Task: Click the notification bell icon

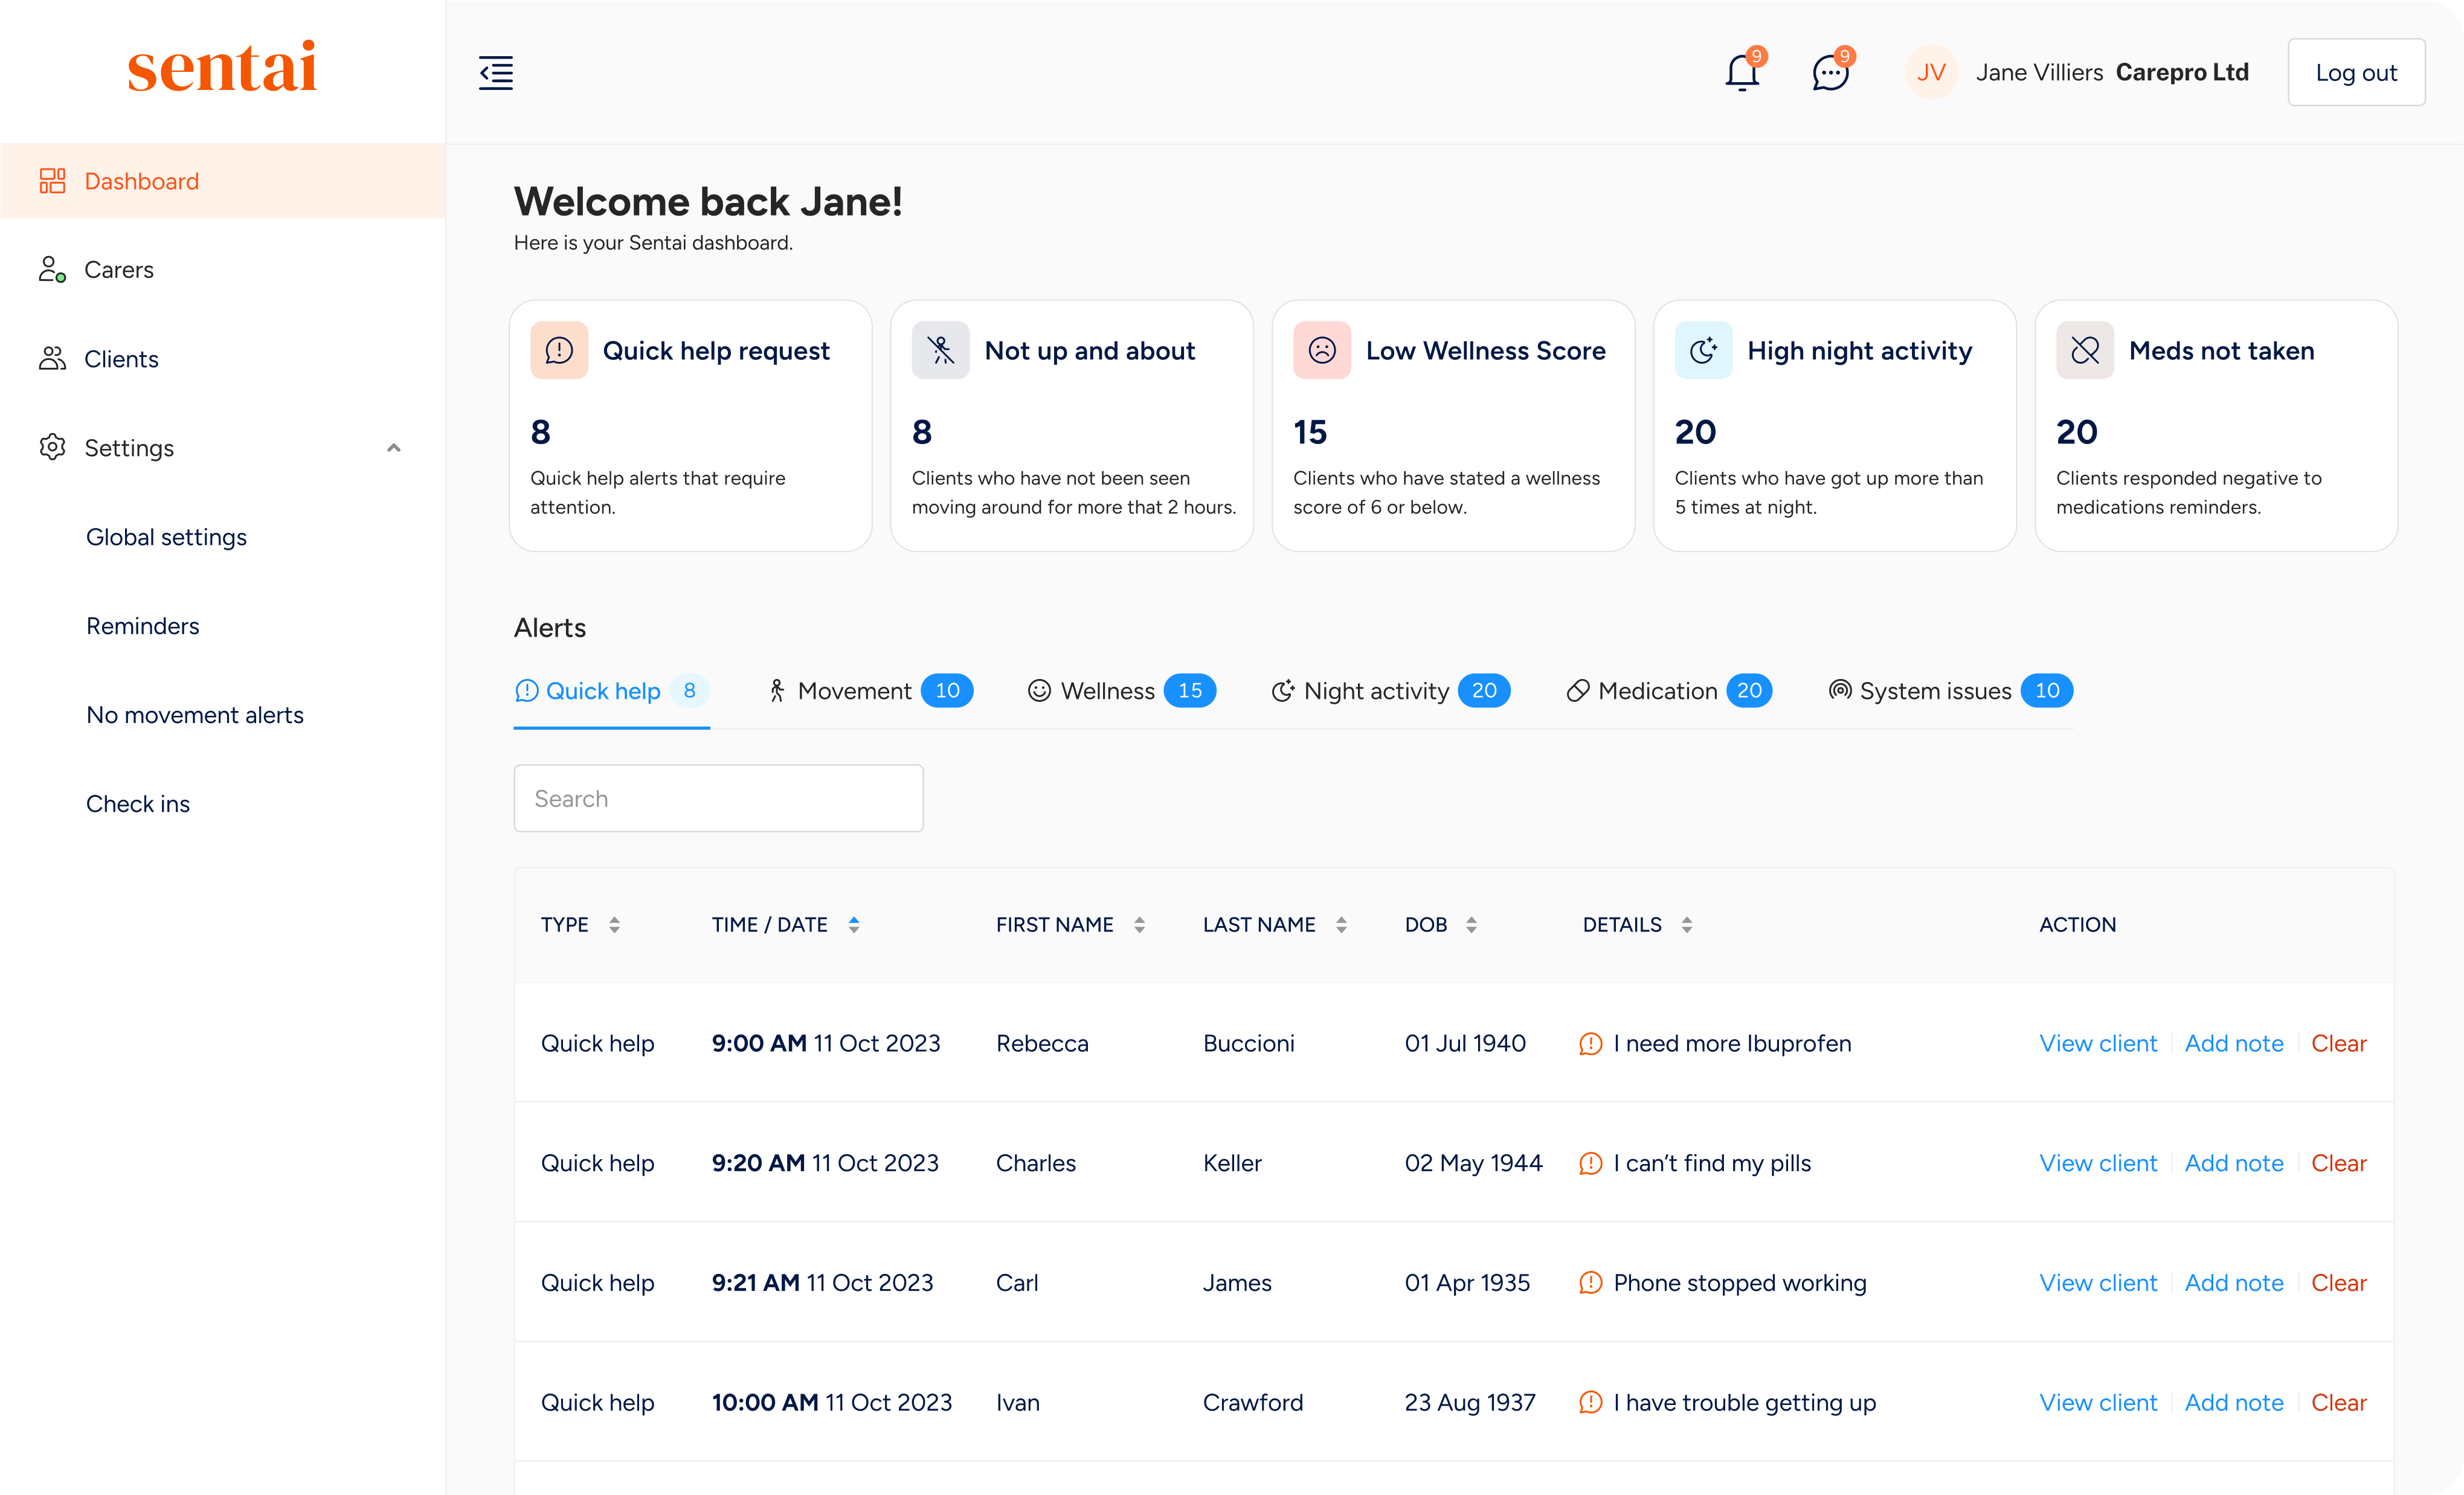Action: tap(1741, 73)
